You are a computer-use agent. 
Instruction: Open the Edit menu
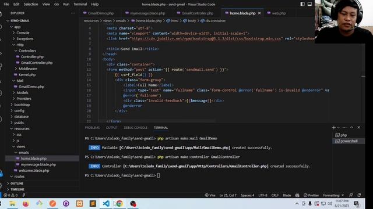16,4
